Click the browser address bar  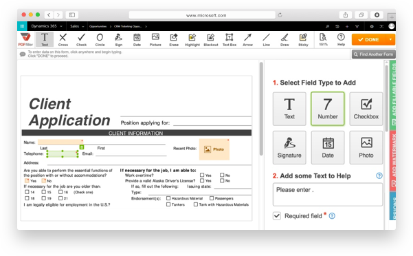202,15
